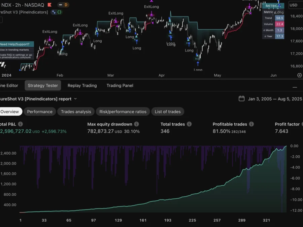Viewport: 303px width, 227px height.
Task: Click the info icon beside Max equity drawdown
Action: point(136,124)
